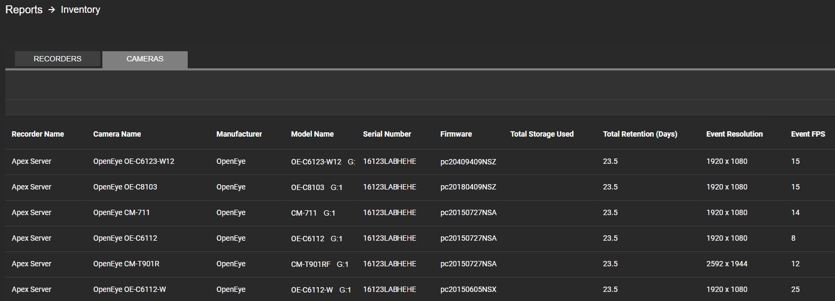Click model name CM-711 cell
Image resolution: width=835 pixels, height=301 pixels.
[x=304, y=213]
